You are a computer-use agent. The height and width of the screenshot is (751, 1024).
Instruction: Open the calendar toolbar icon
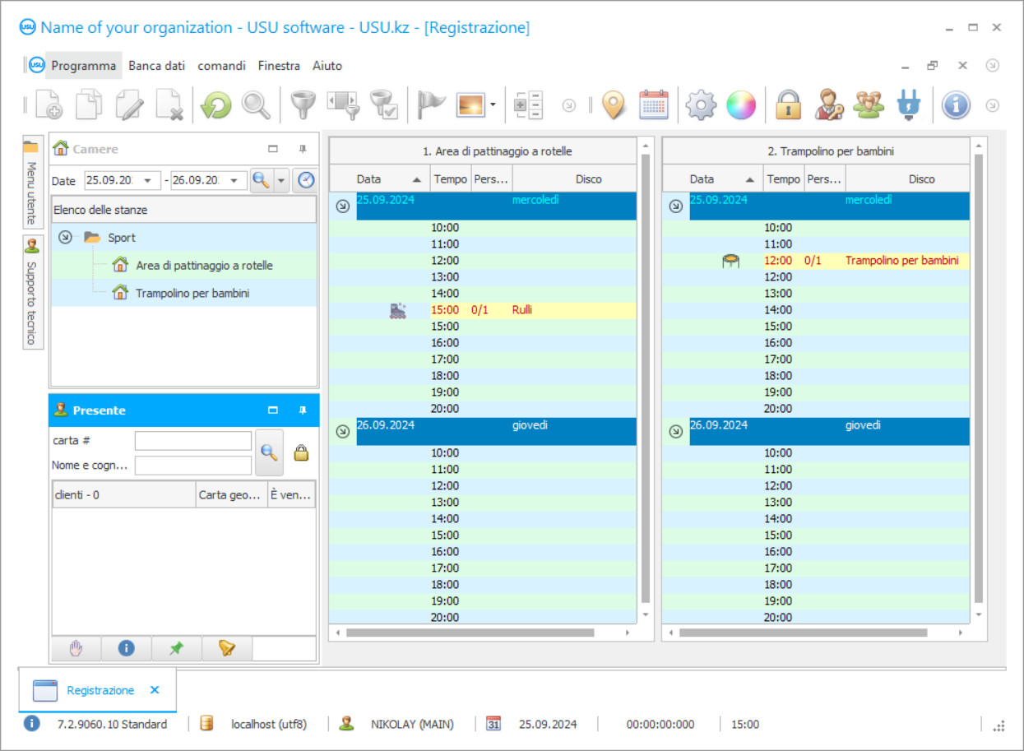click(654, 105)
